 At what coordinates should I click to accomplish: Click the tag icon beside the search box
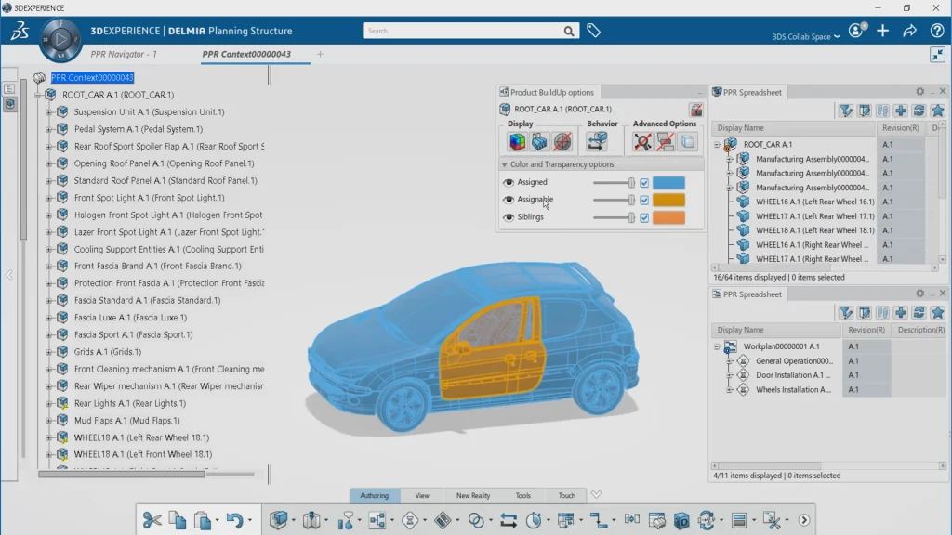[x=593, y=31]
